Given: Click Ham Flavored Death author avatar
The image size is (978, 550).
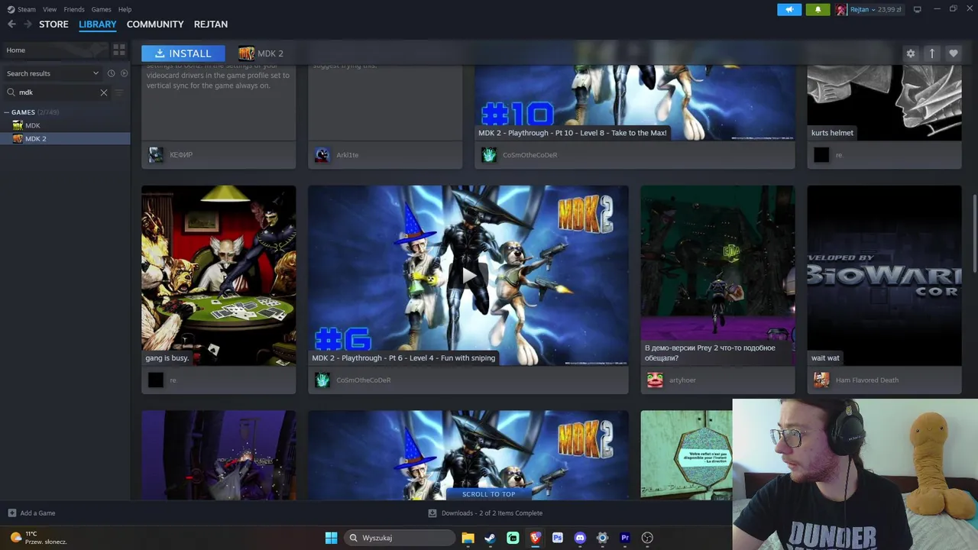Looking at the screenshot, I should click(821, 380).
